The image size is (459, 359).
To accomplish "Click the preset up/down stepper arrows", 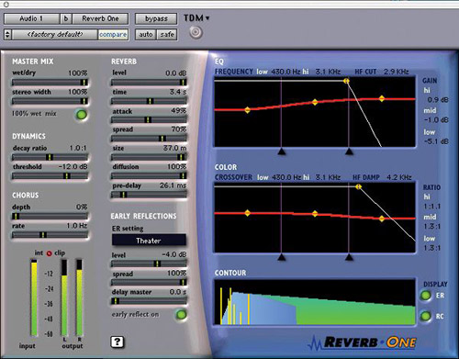I will [7, 35].
